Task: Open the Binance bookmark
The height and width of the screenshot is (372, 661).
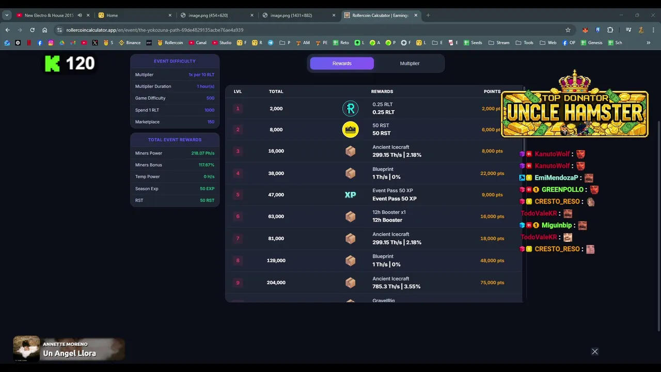Action: coord(130,43)
